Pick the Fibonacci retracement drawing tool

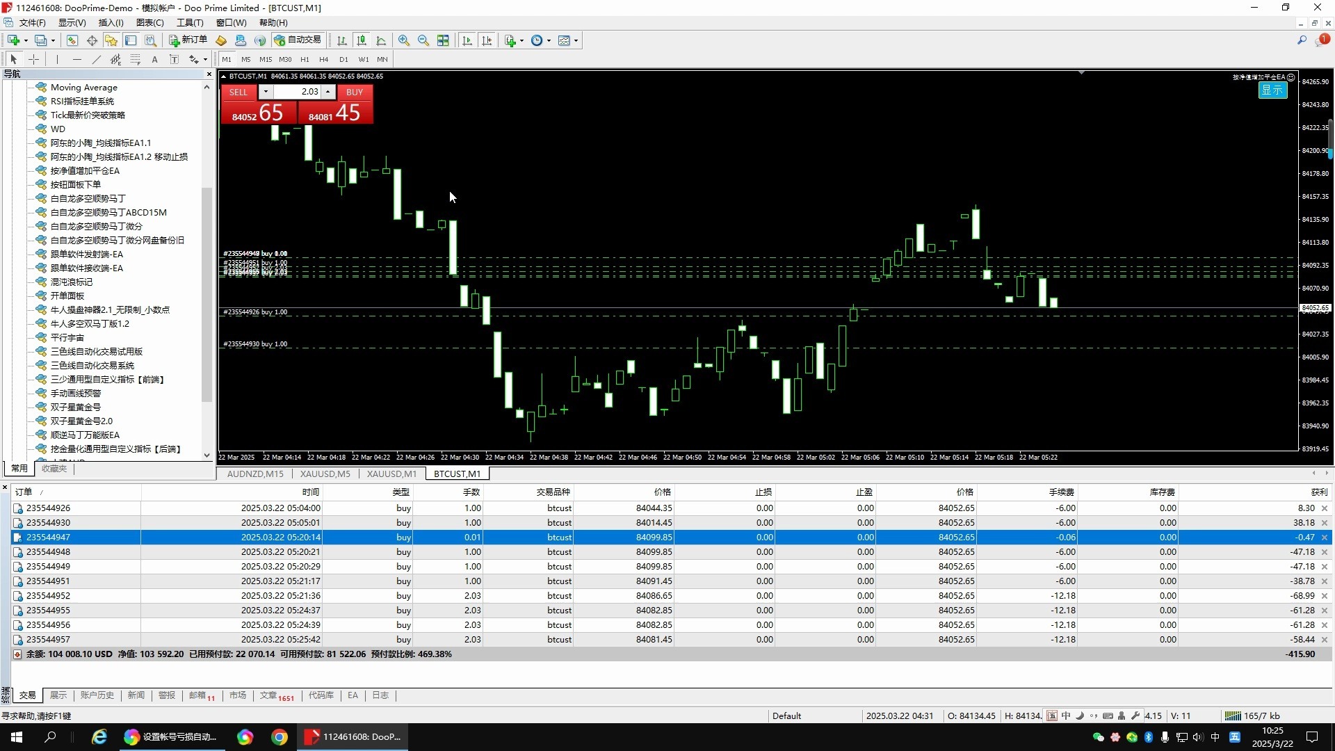coord(136,60)
